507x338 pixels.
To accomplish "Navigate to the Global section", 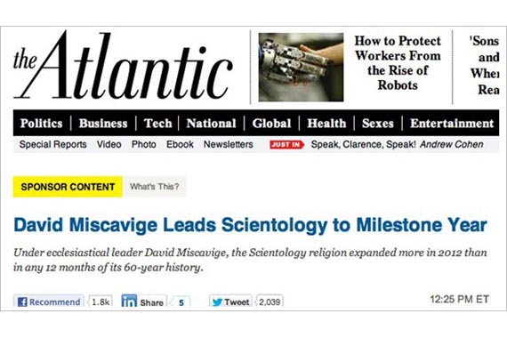I will coord(271,124).
